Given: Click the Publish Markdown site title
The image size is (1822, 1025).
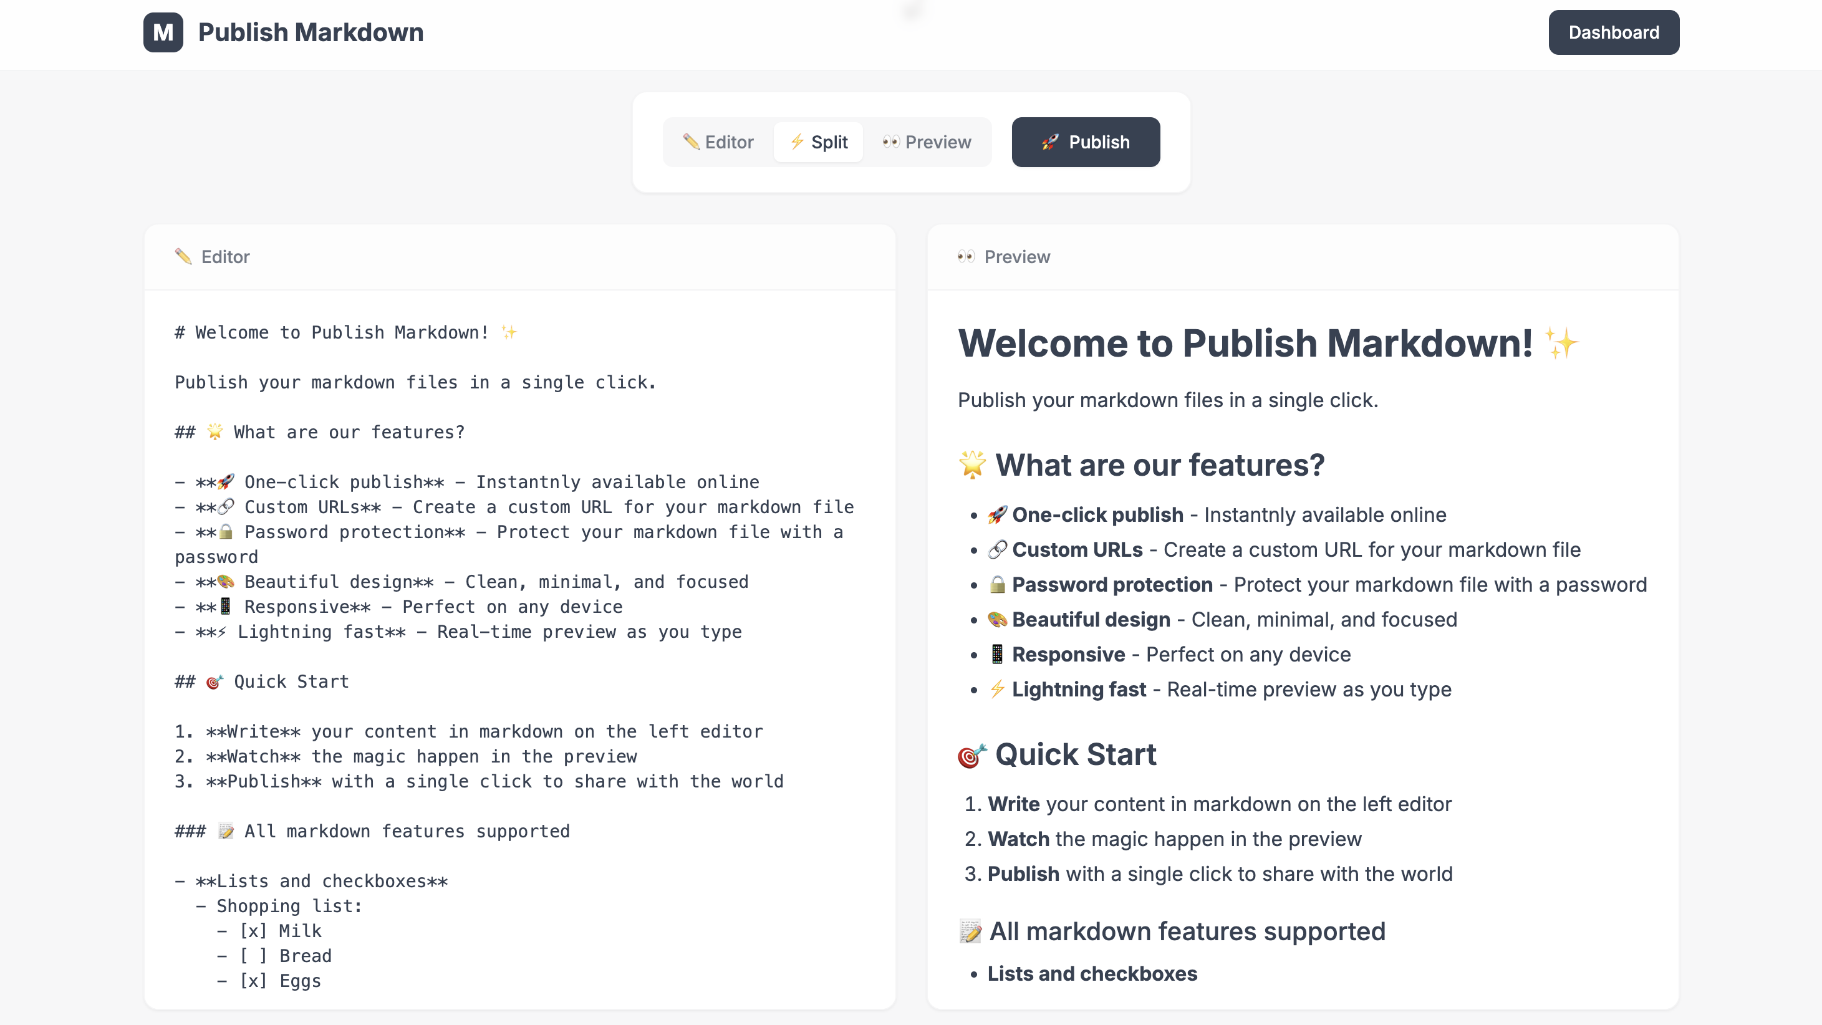Looking at the screenshot, I should (311, 32).
